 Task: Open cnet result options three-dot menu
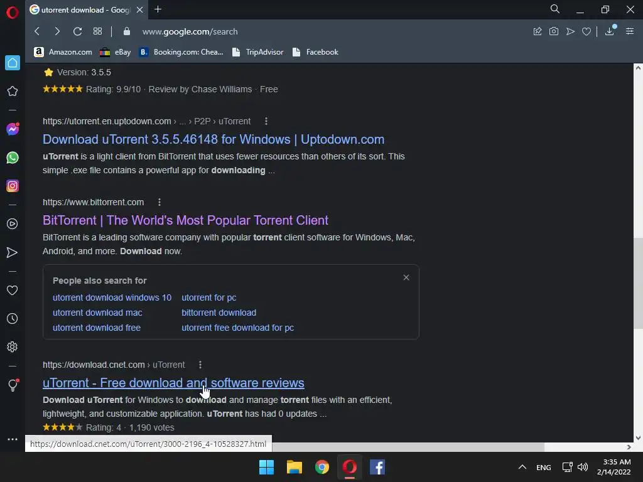click(200, 365)
